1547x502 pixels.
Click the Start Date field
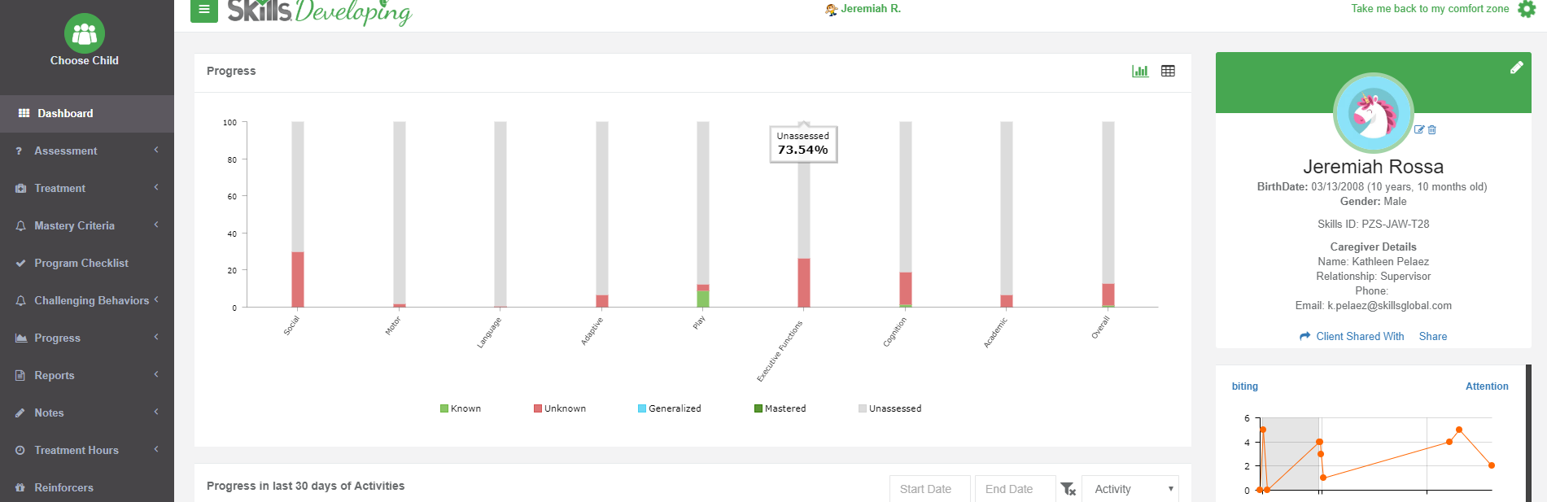pos(929,489)
